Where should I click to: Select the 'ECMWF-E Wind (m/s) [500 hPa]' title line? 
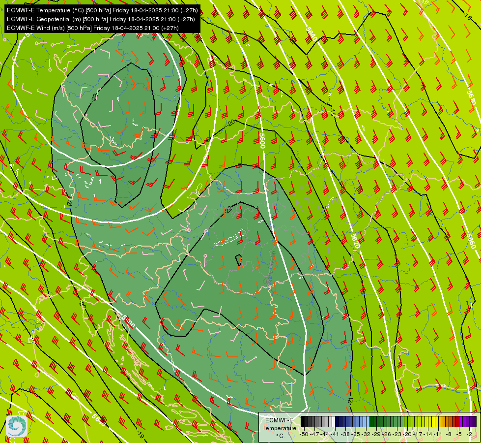(93, 28)
